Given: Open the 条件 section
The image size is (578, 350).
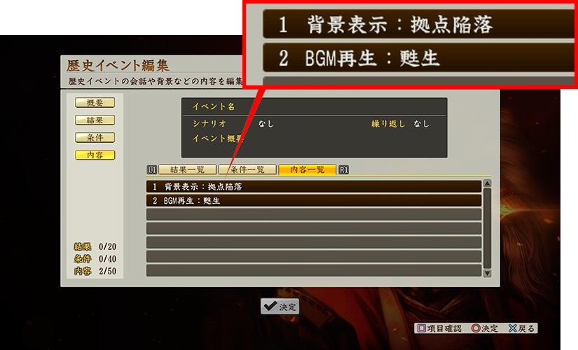Looking at the screenshot, I should click(95, 137).
